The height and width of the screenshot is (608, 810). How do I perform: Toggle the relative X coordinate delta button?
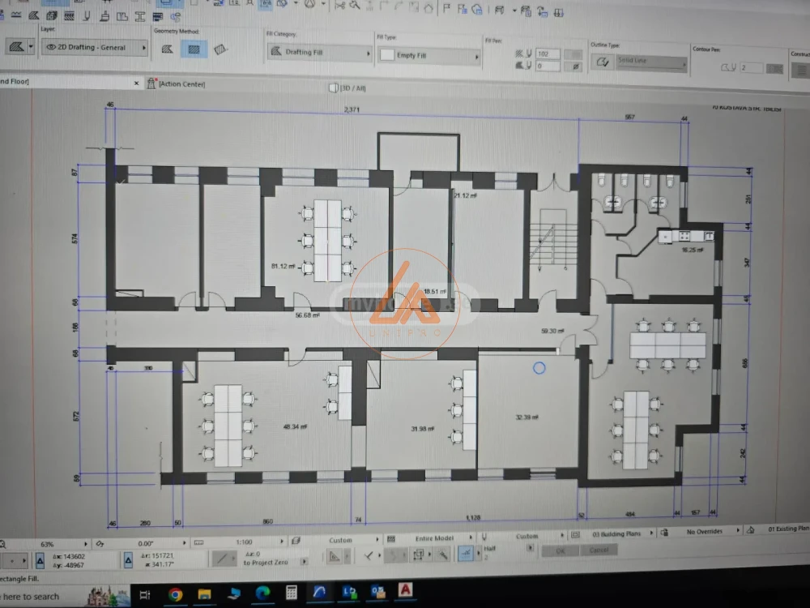(40, 561)
